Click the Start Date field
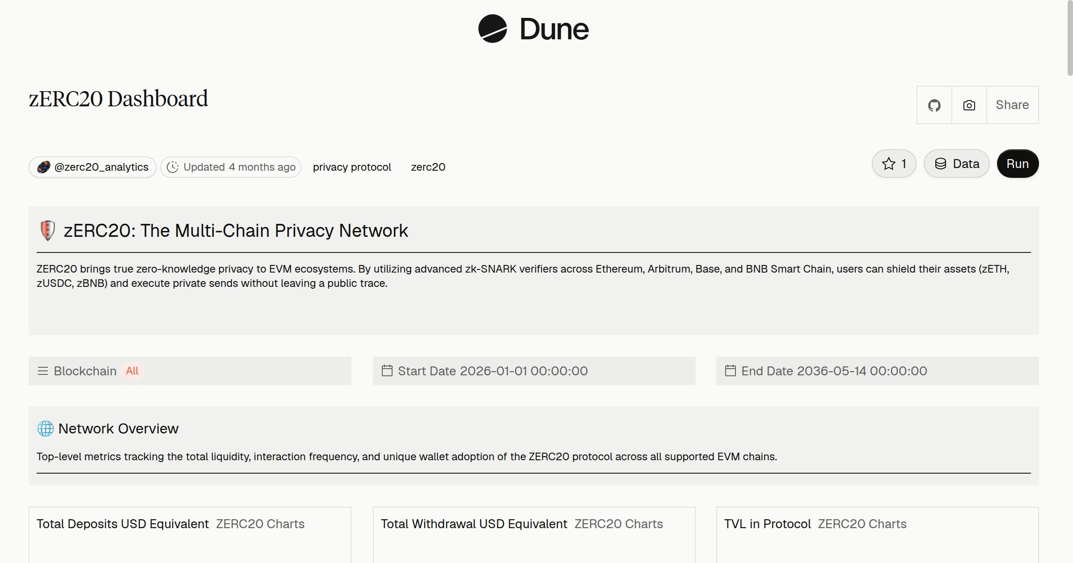The width and height of the screenshot is (1073, 563). 534,371
